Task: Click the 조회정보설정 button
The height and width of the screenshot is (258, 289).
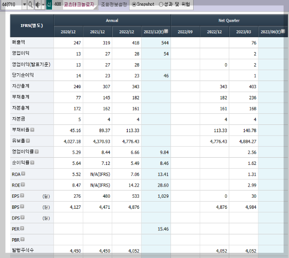Action: (x=114, y=4)
